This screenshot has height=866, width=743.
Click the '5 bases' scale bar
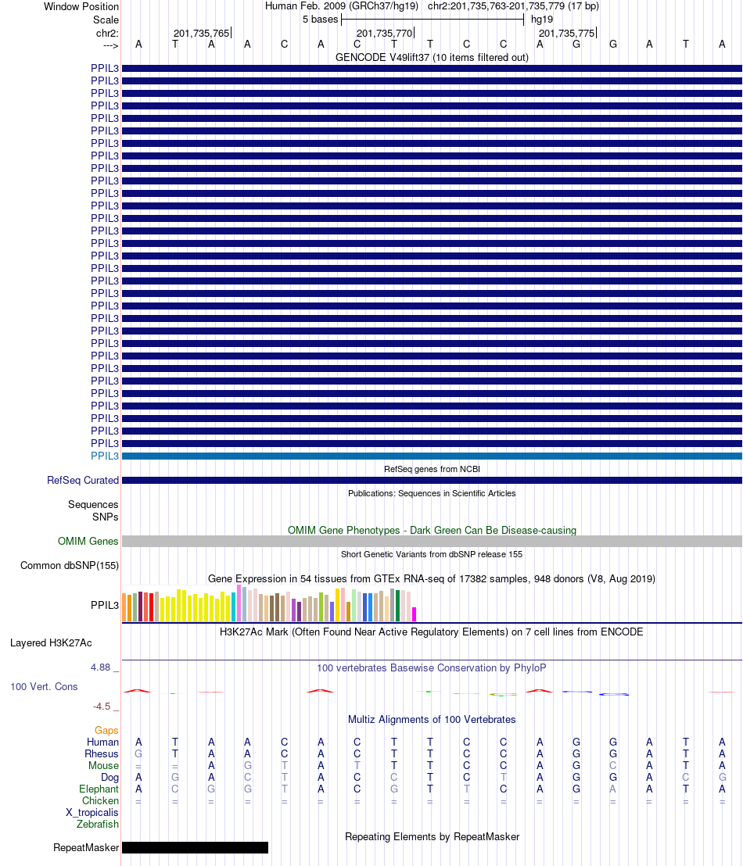pyautogui.click(x=432, y=20)
